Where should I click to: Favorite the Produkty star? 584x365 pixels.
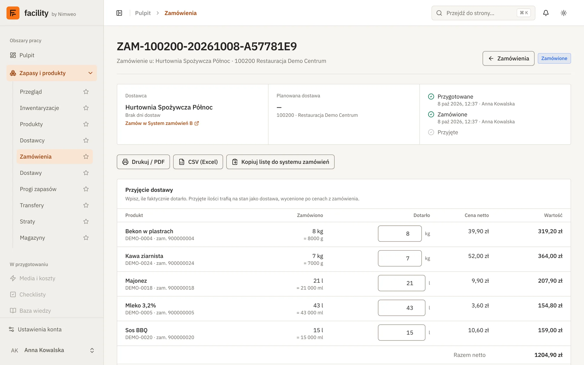pyautogui.click(x=86, y=124)
